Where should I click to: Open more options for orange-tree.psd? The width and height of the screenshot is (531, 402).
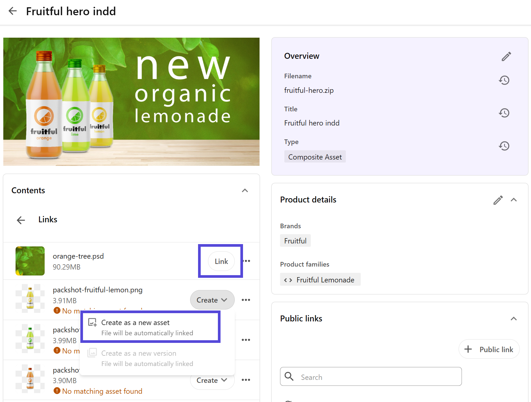247,261
